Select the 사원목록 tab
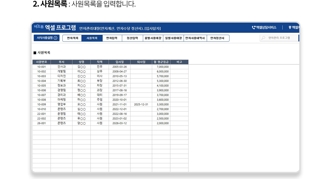This screenshot has height=179, width=331. click(92, 38)
